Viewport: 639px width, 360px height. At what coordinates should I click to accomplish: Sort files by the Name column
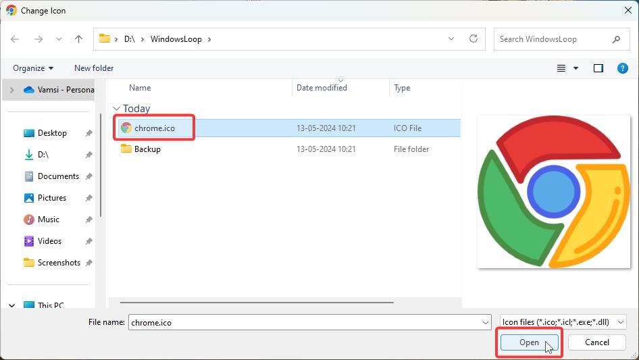point(140,88)
